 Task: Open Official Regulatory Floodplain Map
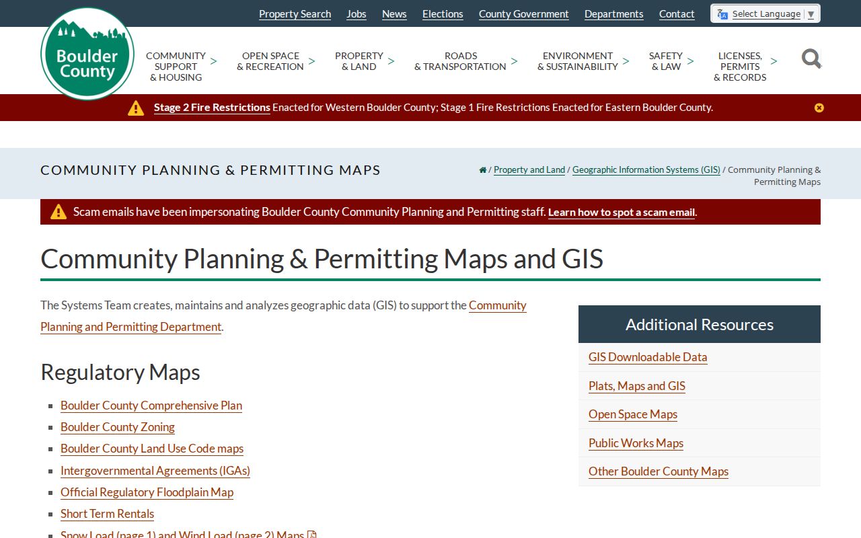[x=147, y=492]
